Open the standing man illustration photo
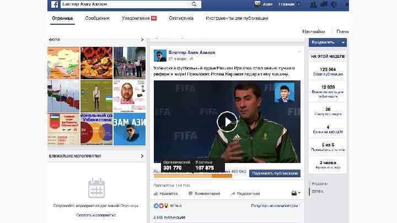The image size is (397, 223). (96, 96)
